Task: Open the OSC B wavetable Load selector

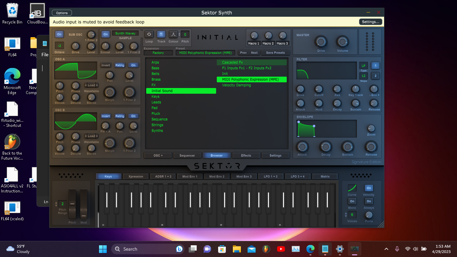Action: 91,136
